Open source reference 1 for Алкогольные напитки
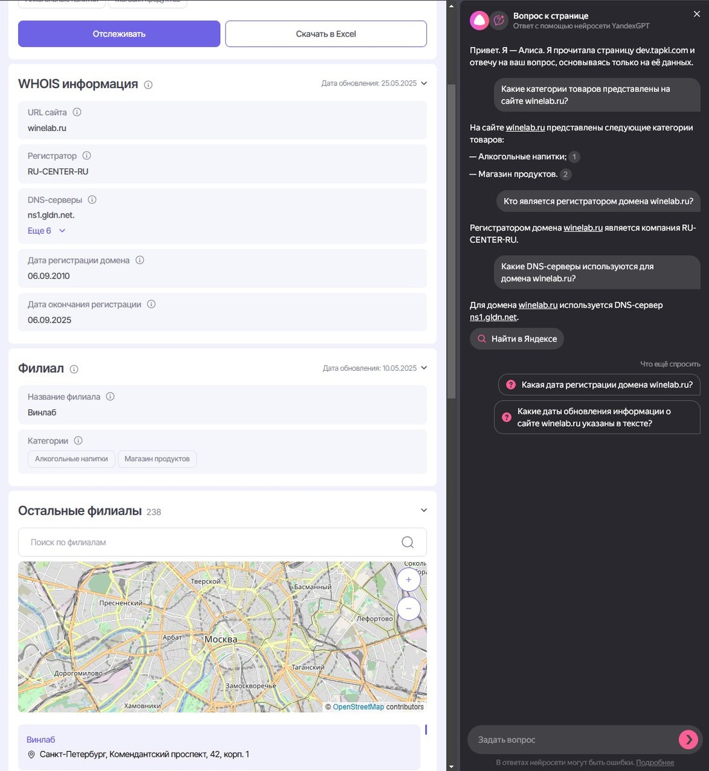 click(x=574, y=157)
